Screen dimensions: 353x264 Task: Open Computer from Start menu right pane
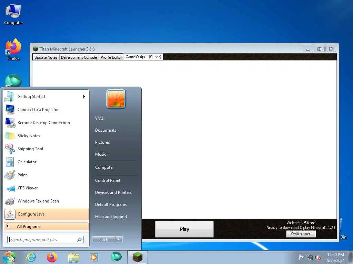[104, 167]
